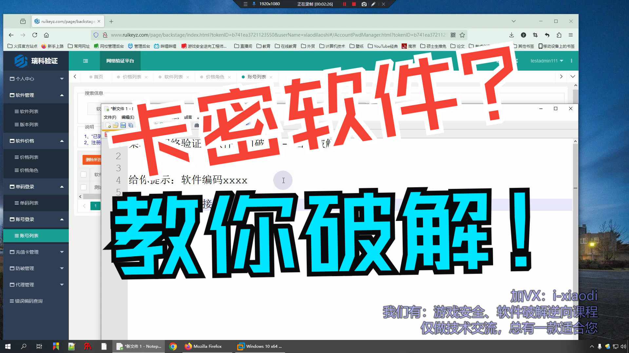629x353 pixels.
Task: Click 网络验证平台 header button
Action: pyautogui.click(x=120, y=61)
